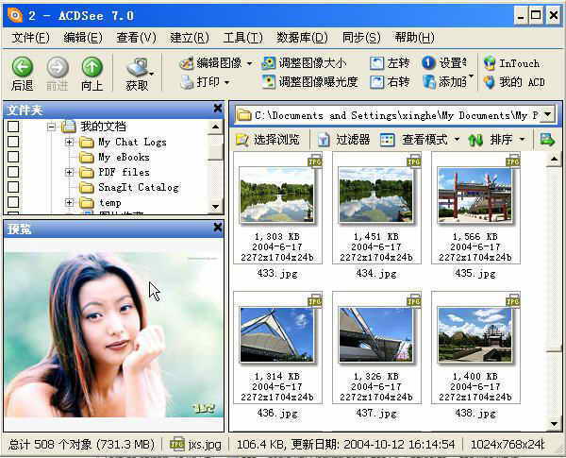The image size is (566, 458).
Task: Tick the checkbox next to PDF files
Action: (13, 172)
